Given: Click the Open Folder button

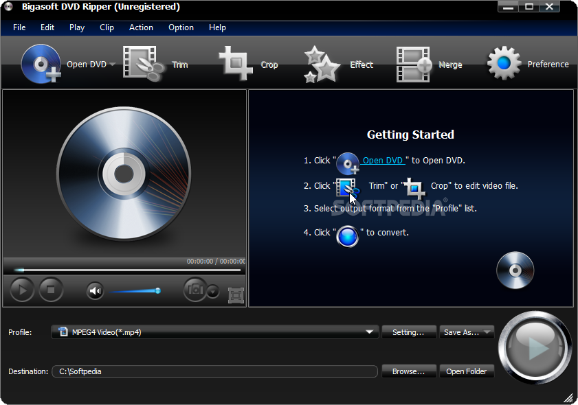Looking at the screenshot, I should click(467, 371).
